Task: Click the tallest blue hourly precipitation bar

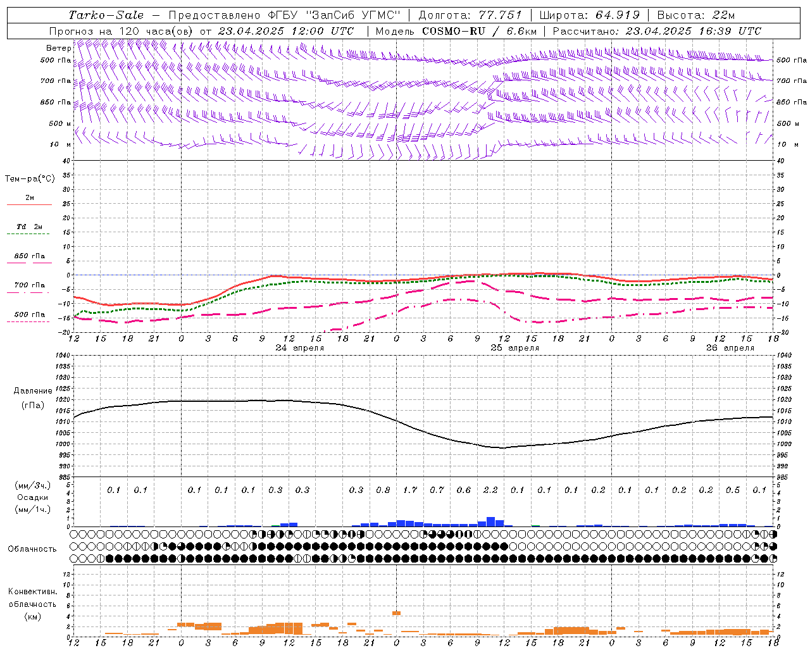Action: point(490,522)
